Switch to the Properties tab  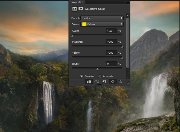tap(77, 2)
